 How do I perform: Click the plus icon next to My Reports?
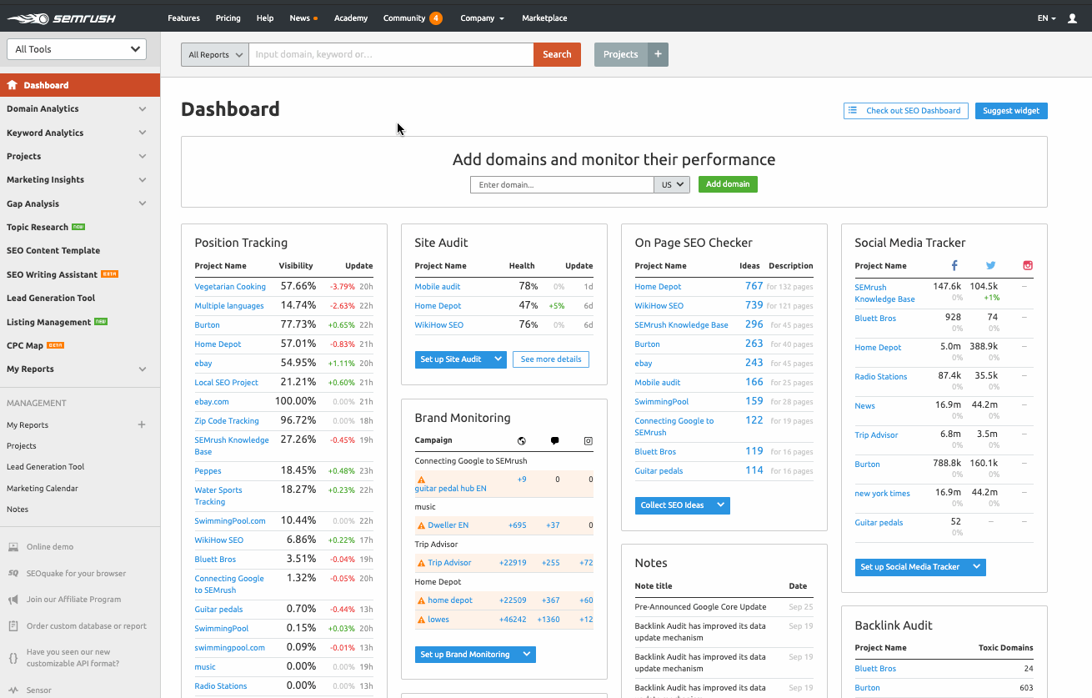tap(142, 424)
